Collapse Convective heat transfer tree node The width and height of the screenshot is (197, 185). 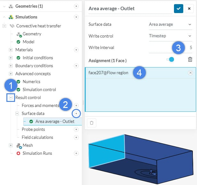[x=4, y=26]
